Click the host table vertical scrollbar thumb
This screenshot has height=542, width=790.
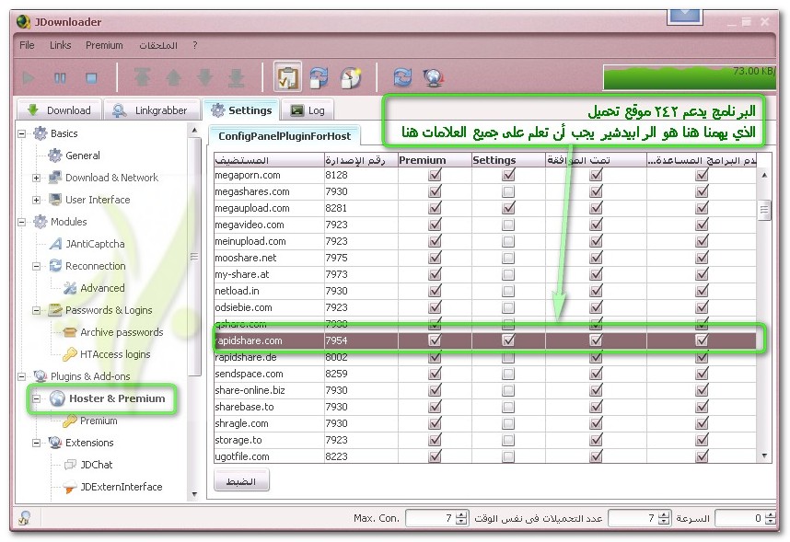764,210
